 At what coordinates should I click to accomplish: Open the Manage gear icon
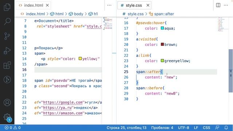(7, 117)
